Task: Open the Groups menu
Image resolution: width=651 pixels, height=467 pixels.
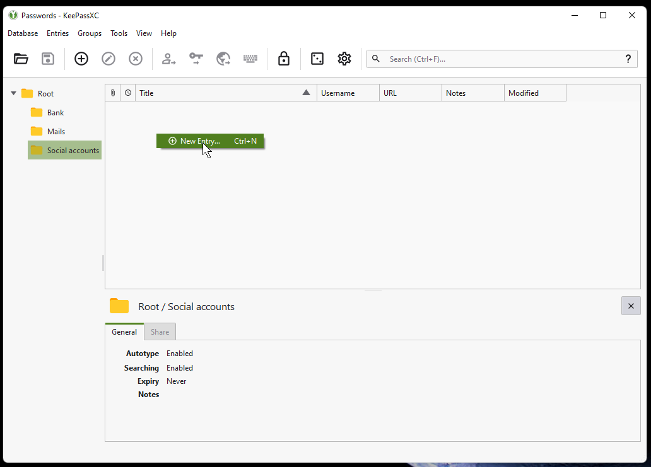Action: click(x=90, y=33)
